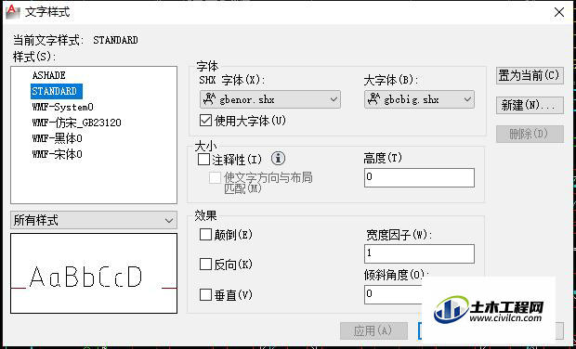Toggle the 使用大字体 checkbox
Image resolution: width=576 pixels, height=349 pixels.
click(x=205, y=121)
